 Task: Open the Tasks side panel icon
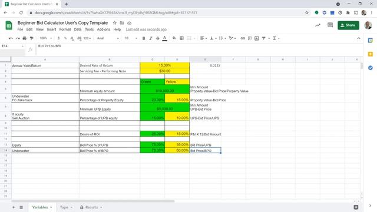tap(371, 68)
